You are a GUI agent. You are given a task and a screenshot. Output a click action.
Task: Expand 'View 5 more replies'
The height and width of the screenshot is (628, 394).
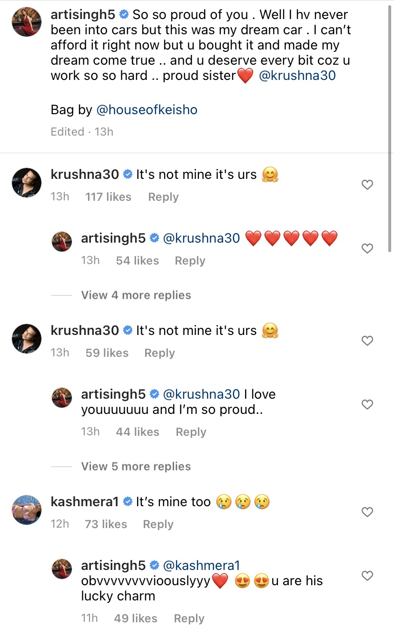tap(135, 466)
